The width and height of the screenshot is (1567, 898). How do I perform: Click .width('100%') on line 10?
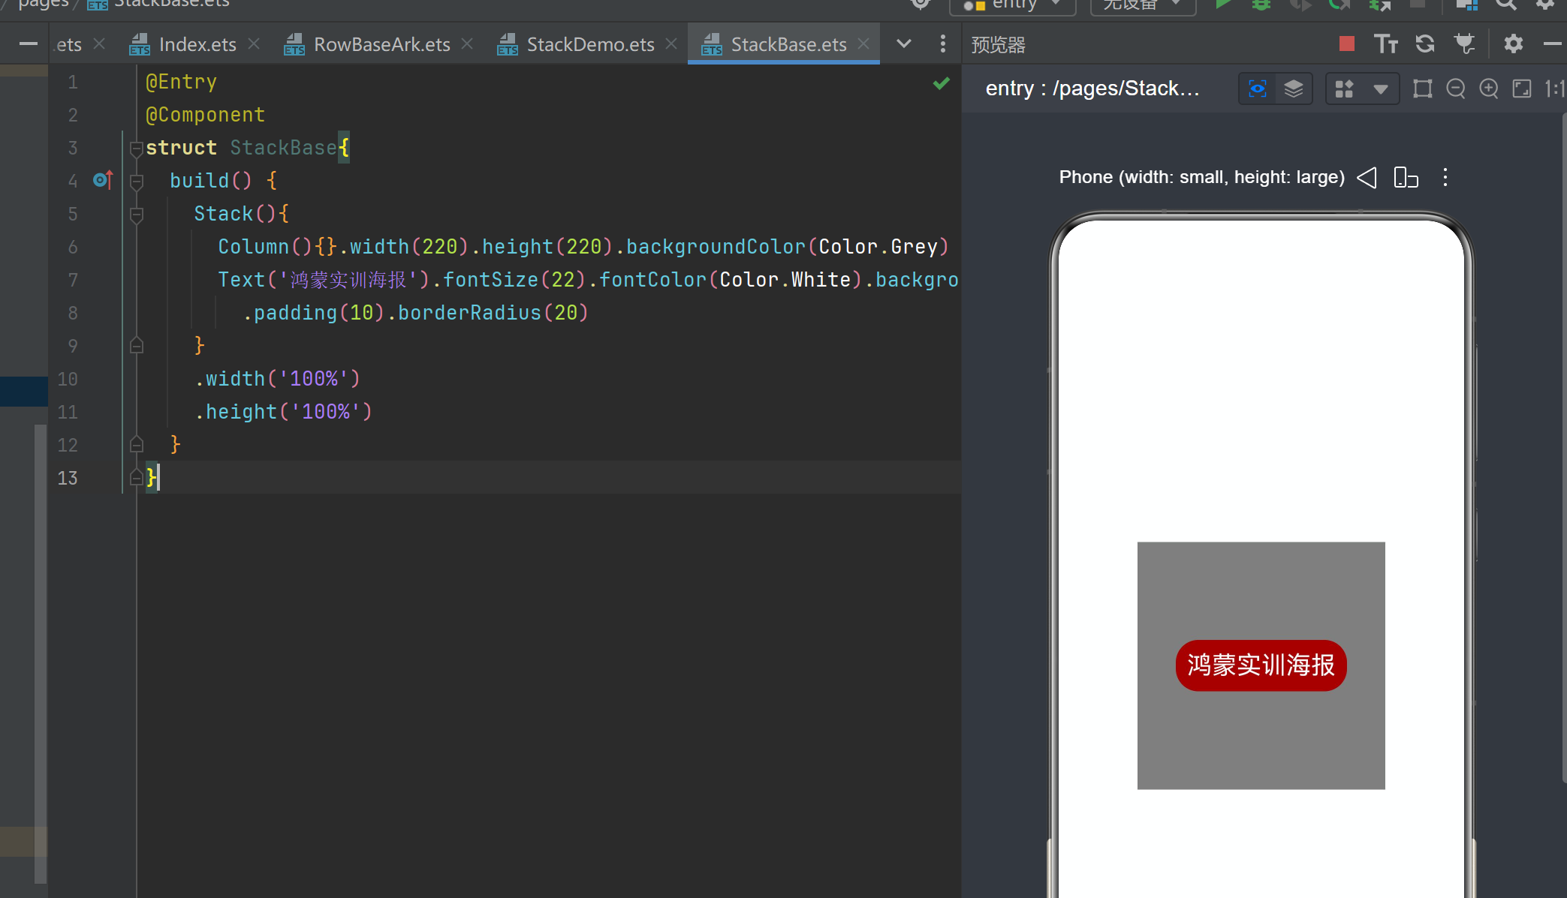coord(277,379)
